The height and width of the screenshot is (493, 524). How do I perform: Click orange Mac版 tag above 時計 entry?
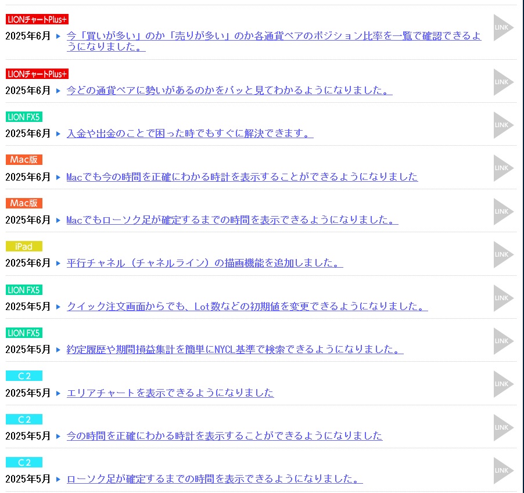coord(24,160)
